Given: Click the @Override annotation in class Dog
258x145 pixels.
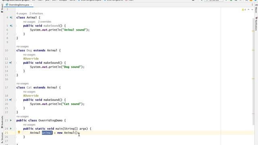Looking at the screenshot, I should click(31, 58).
